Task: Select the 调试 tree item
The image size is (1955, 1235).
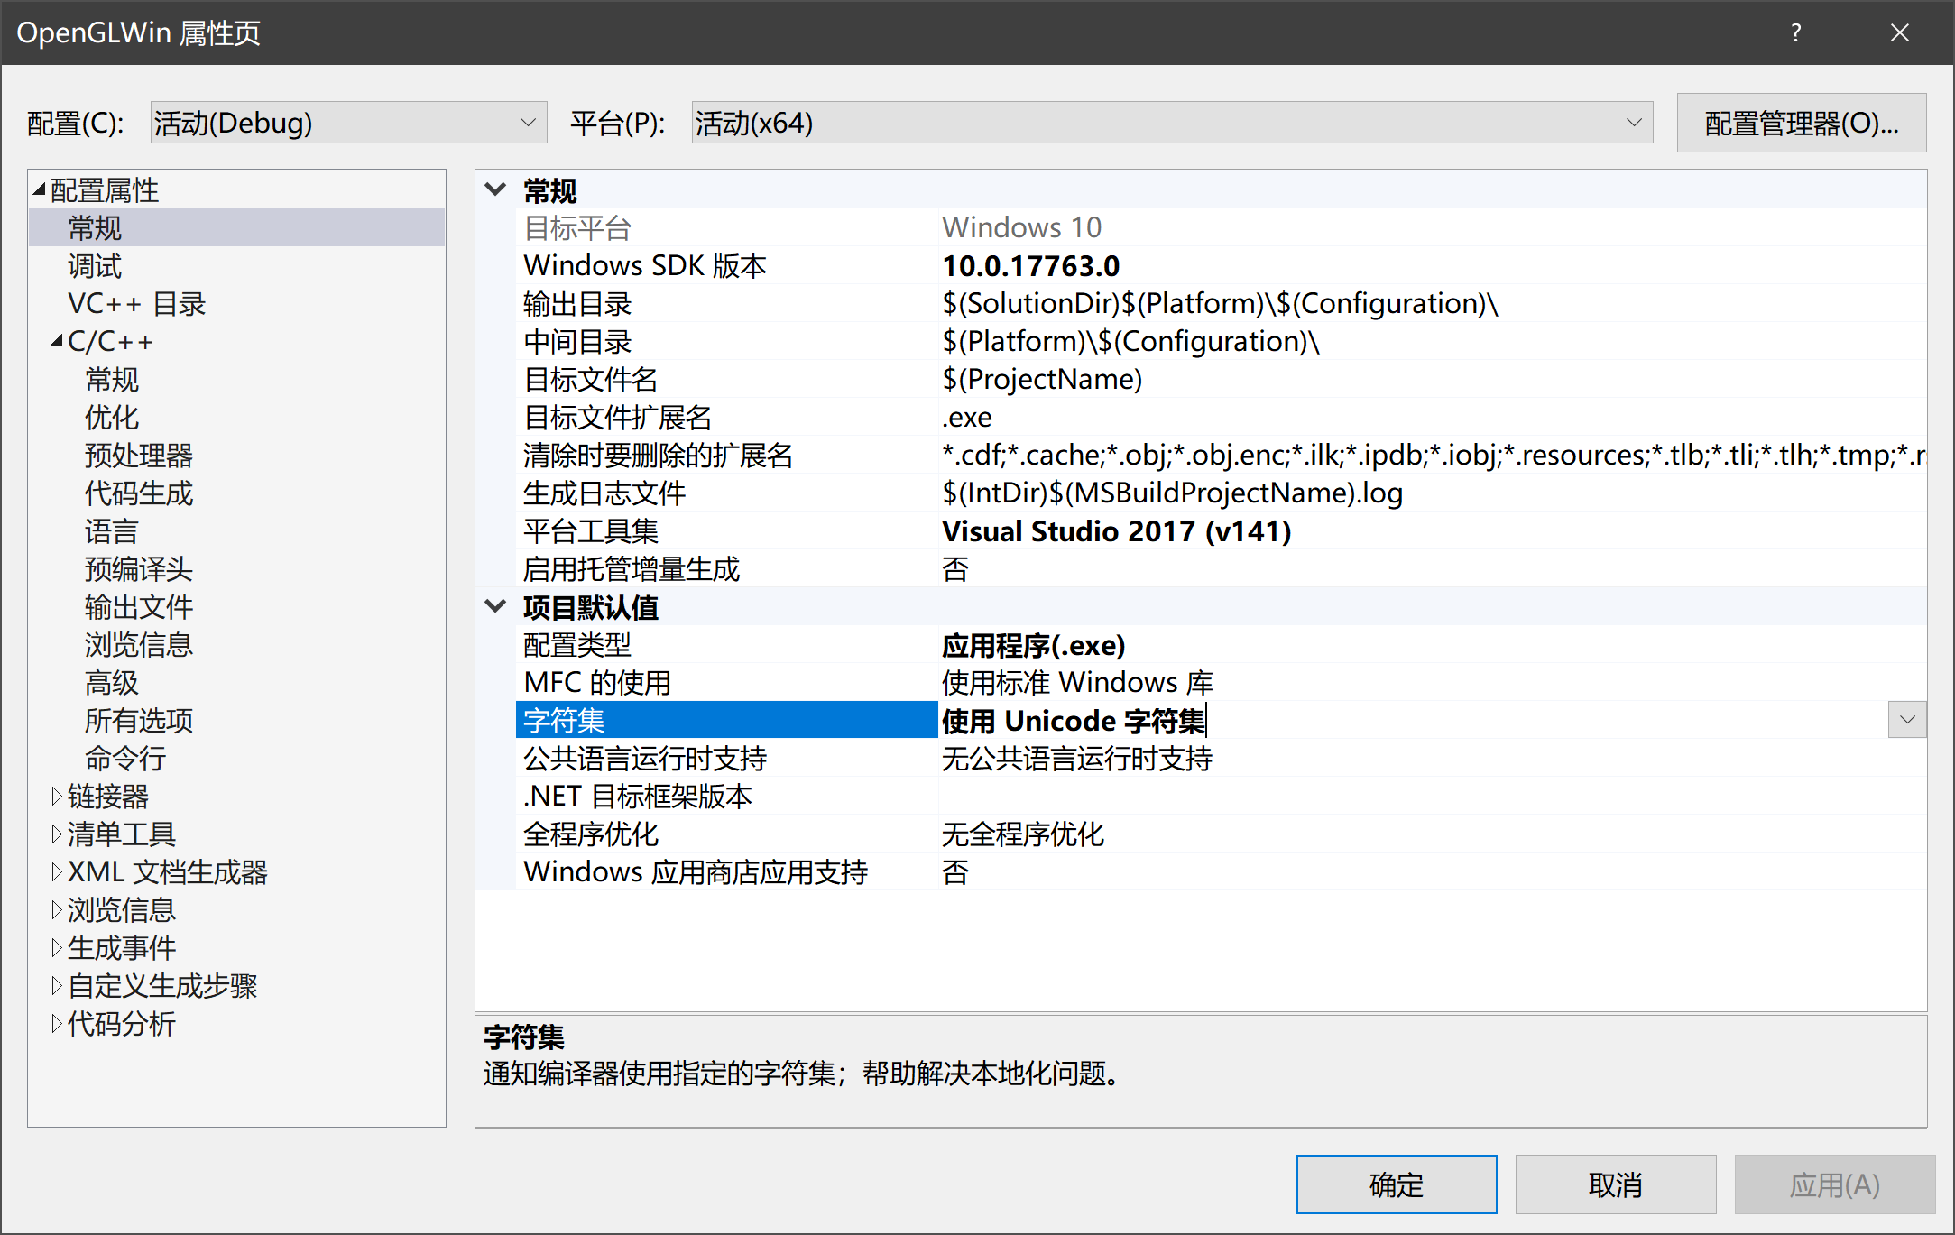Action: [95, 265]
